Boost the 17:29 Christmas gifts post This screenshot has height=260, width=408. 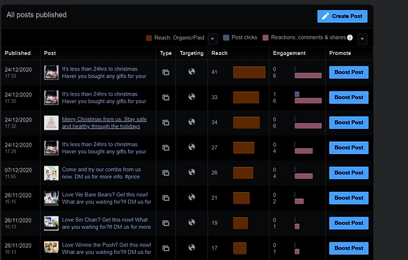pos(349,147)
